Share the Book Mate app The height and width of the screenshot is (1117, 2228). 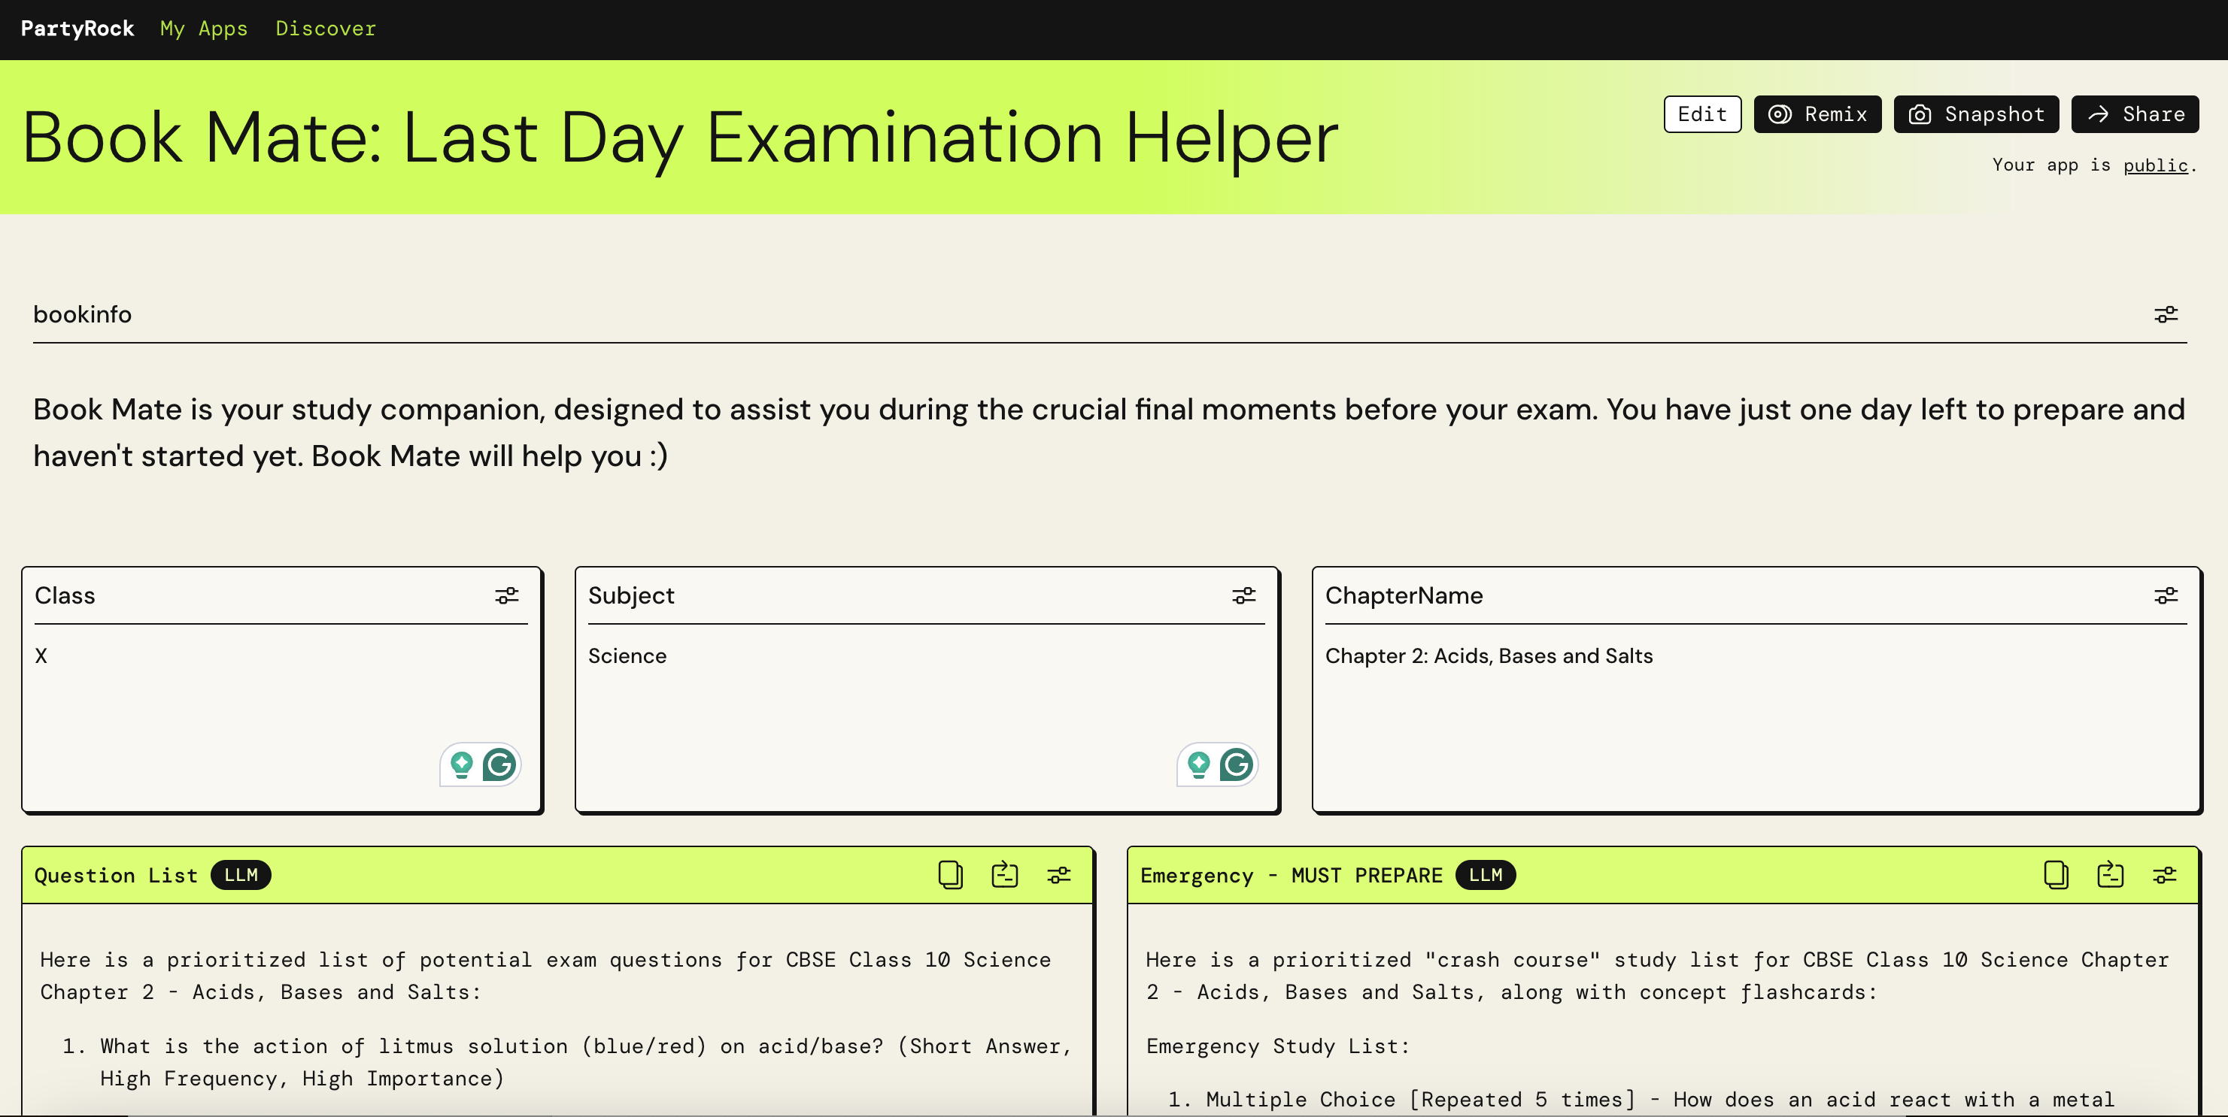click(x=2135, y=114)
